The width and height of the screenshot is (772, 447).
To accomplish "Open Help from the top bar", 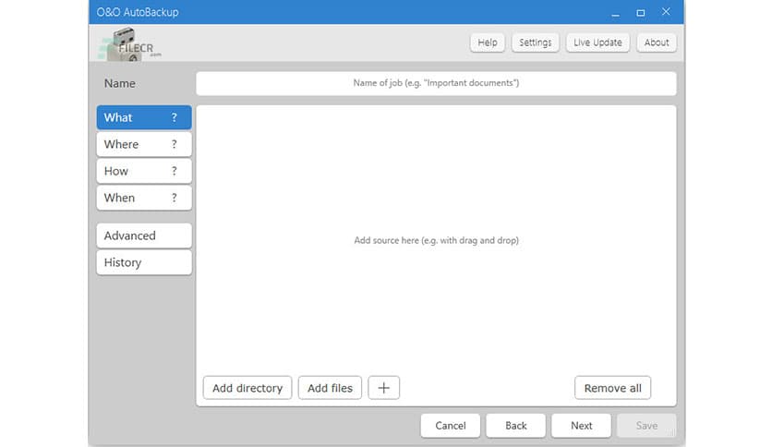I will pos(488,42).
